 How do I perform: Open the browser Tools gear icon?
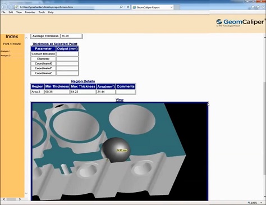[263, 7]
